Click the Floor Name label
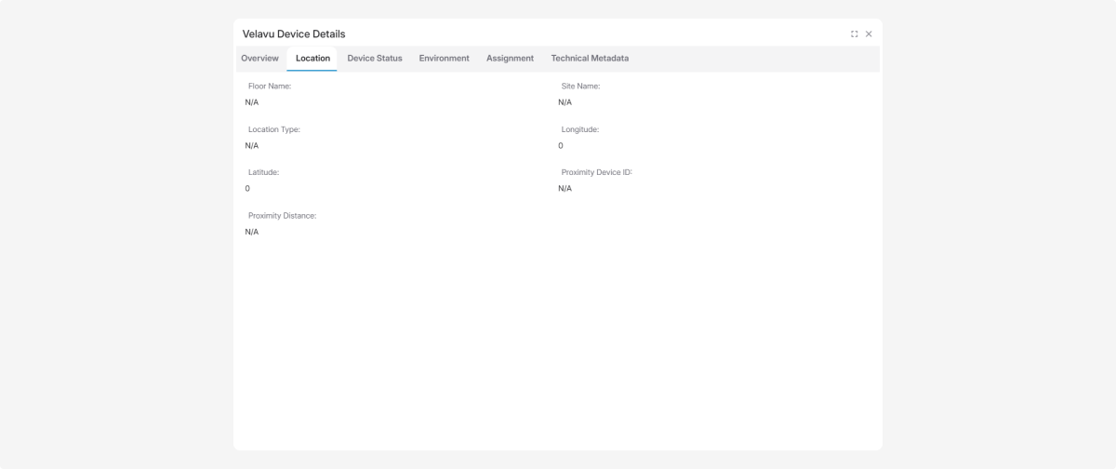Image resolution: width=1116 pixels, height=469 pixels. [x=270, y=87]
